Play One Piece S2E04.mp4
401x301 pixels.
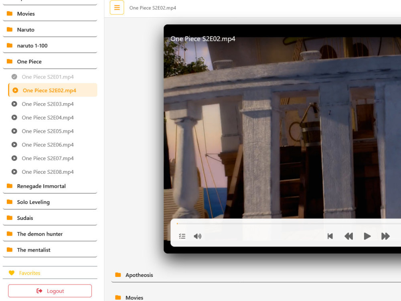[x=53, y=118]
